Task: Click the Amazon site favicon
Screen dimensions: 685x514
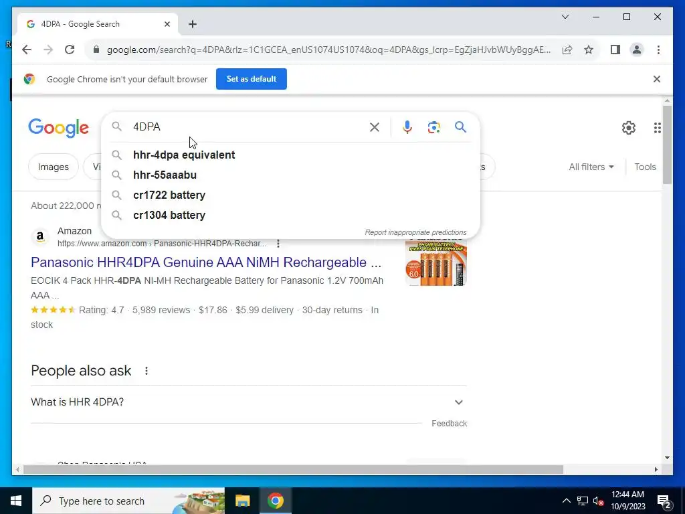Action: (x=40, y=237)
